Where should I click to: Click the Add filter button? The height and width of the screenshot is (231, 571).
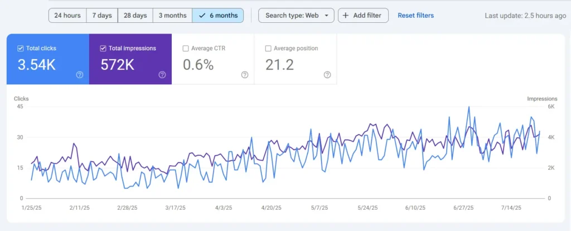click(362, 16)
